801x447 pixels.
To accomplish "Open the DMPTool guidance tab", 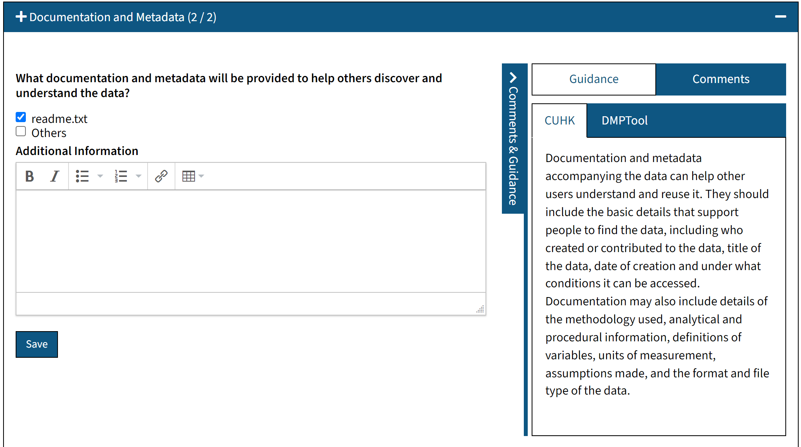I will pyautogui.click(x=624, y=120).
